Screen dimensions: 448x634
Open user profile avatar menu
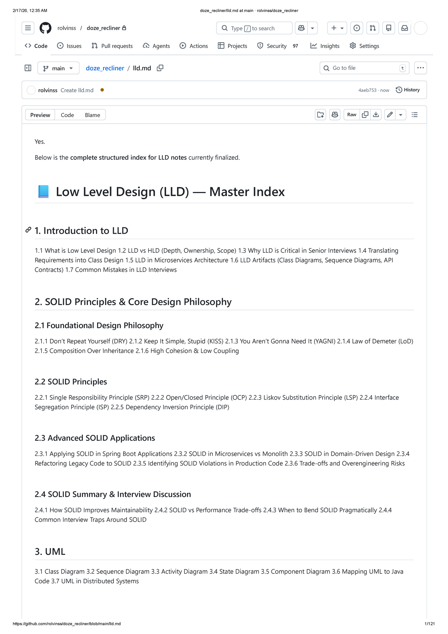coord(421,28)
